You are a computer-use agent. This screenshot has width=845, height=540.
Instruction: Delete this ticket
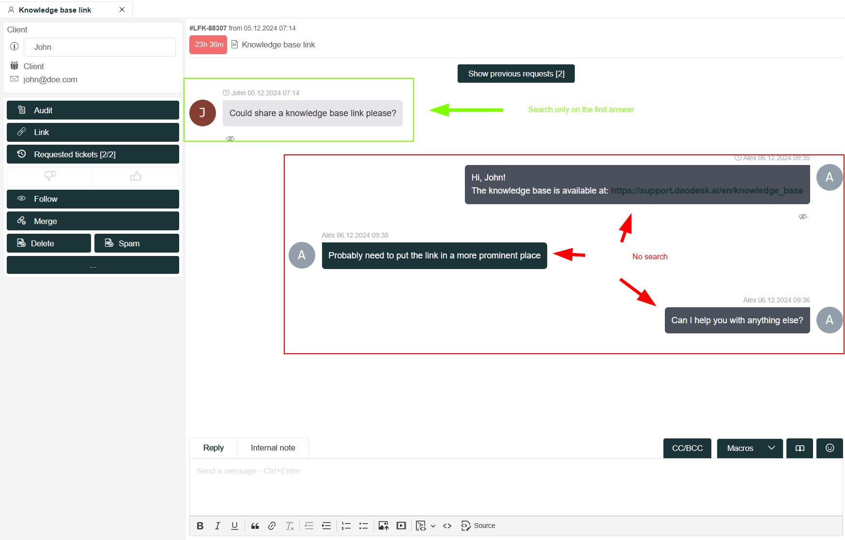point(49,243)
